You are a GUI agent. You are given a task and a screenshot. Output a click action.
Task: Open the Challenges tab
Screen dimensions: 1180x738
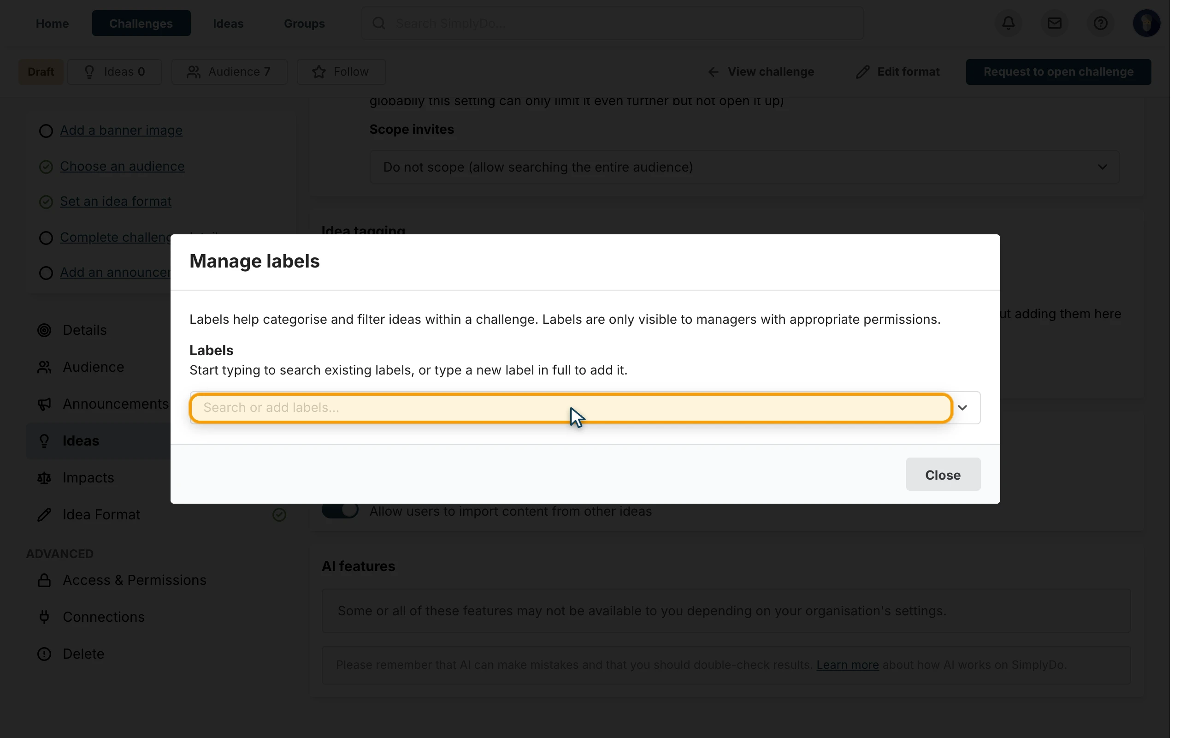(141, 24)
